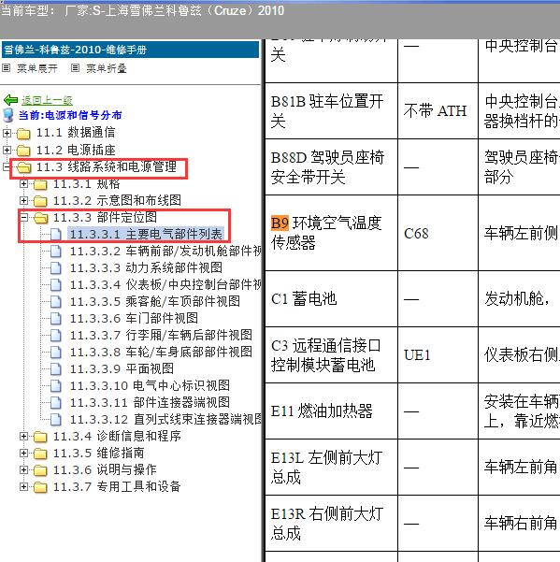
Task: Open 11.3.3.6 车门部件视图
Action: point(134,319)
